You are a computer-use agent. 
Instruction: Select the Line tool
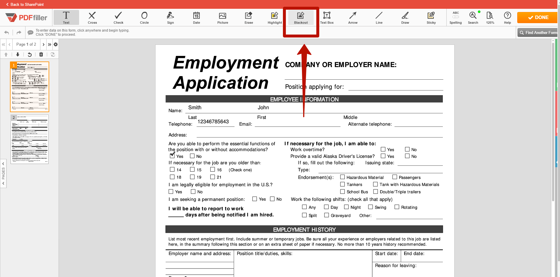pyautogui.click(x=379, y=18)
